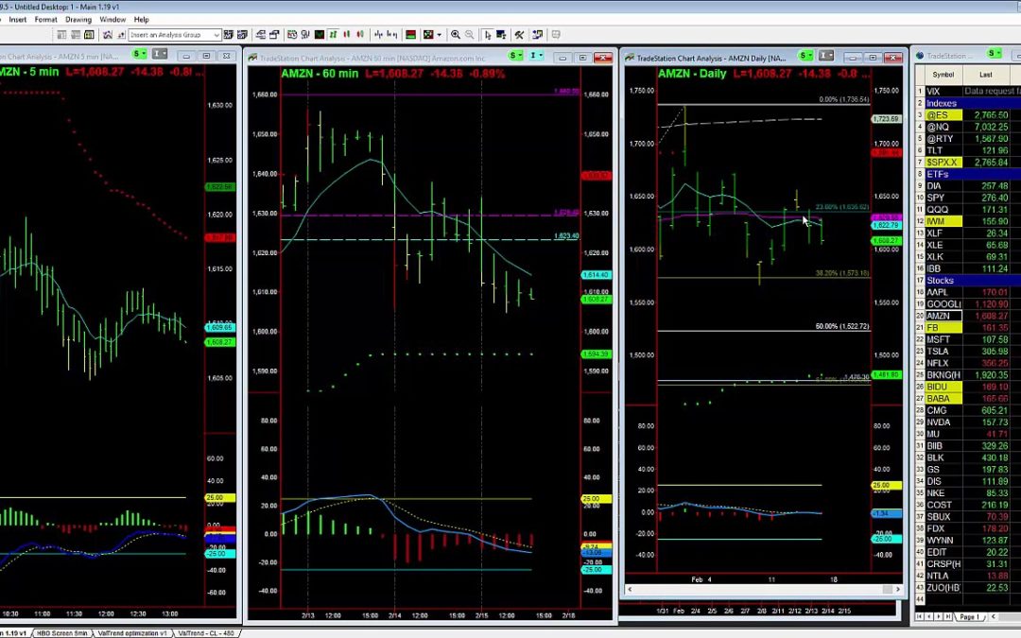Switch to ValTrend optimization v1 tab
The height and width of the screenshot is (638, 1021).
(133, 632)
